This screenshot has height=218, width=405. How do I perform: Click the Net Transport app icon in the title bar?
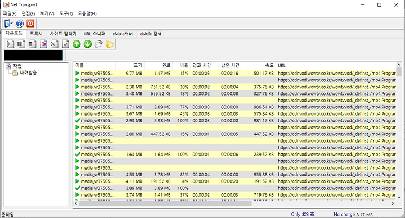[x=6, y=4]
